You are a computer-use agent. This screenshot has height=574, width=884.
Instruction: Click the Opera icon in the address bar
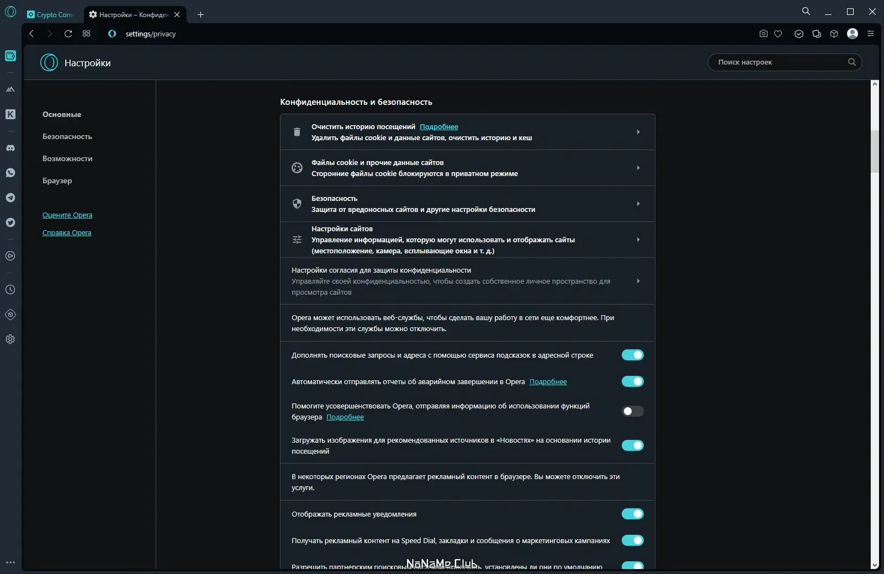112,34
